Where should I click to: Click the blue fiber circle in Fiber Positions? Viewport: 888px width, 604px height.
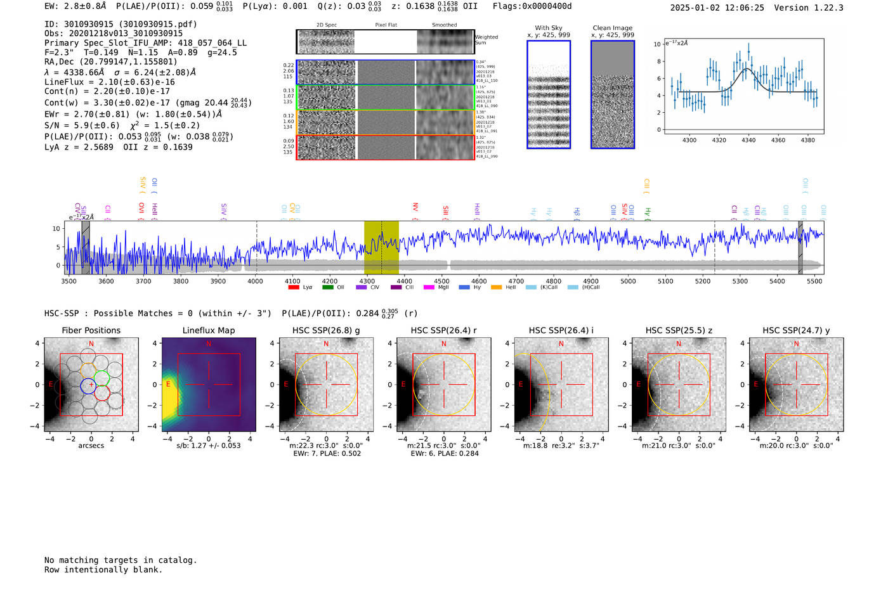pyautogui.click(x=88, y=385)
